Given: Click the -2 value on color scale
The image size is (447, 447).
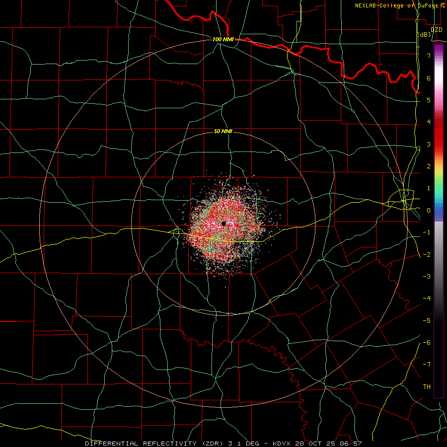Looking at the screenshot, I should click(427, 254).
